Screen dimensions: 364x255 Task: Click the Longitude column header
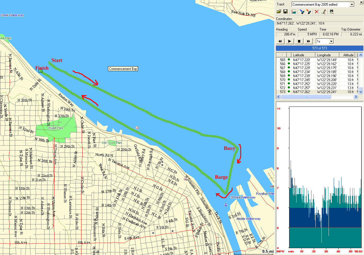tap(327, 55)
